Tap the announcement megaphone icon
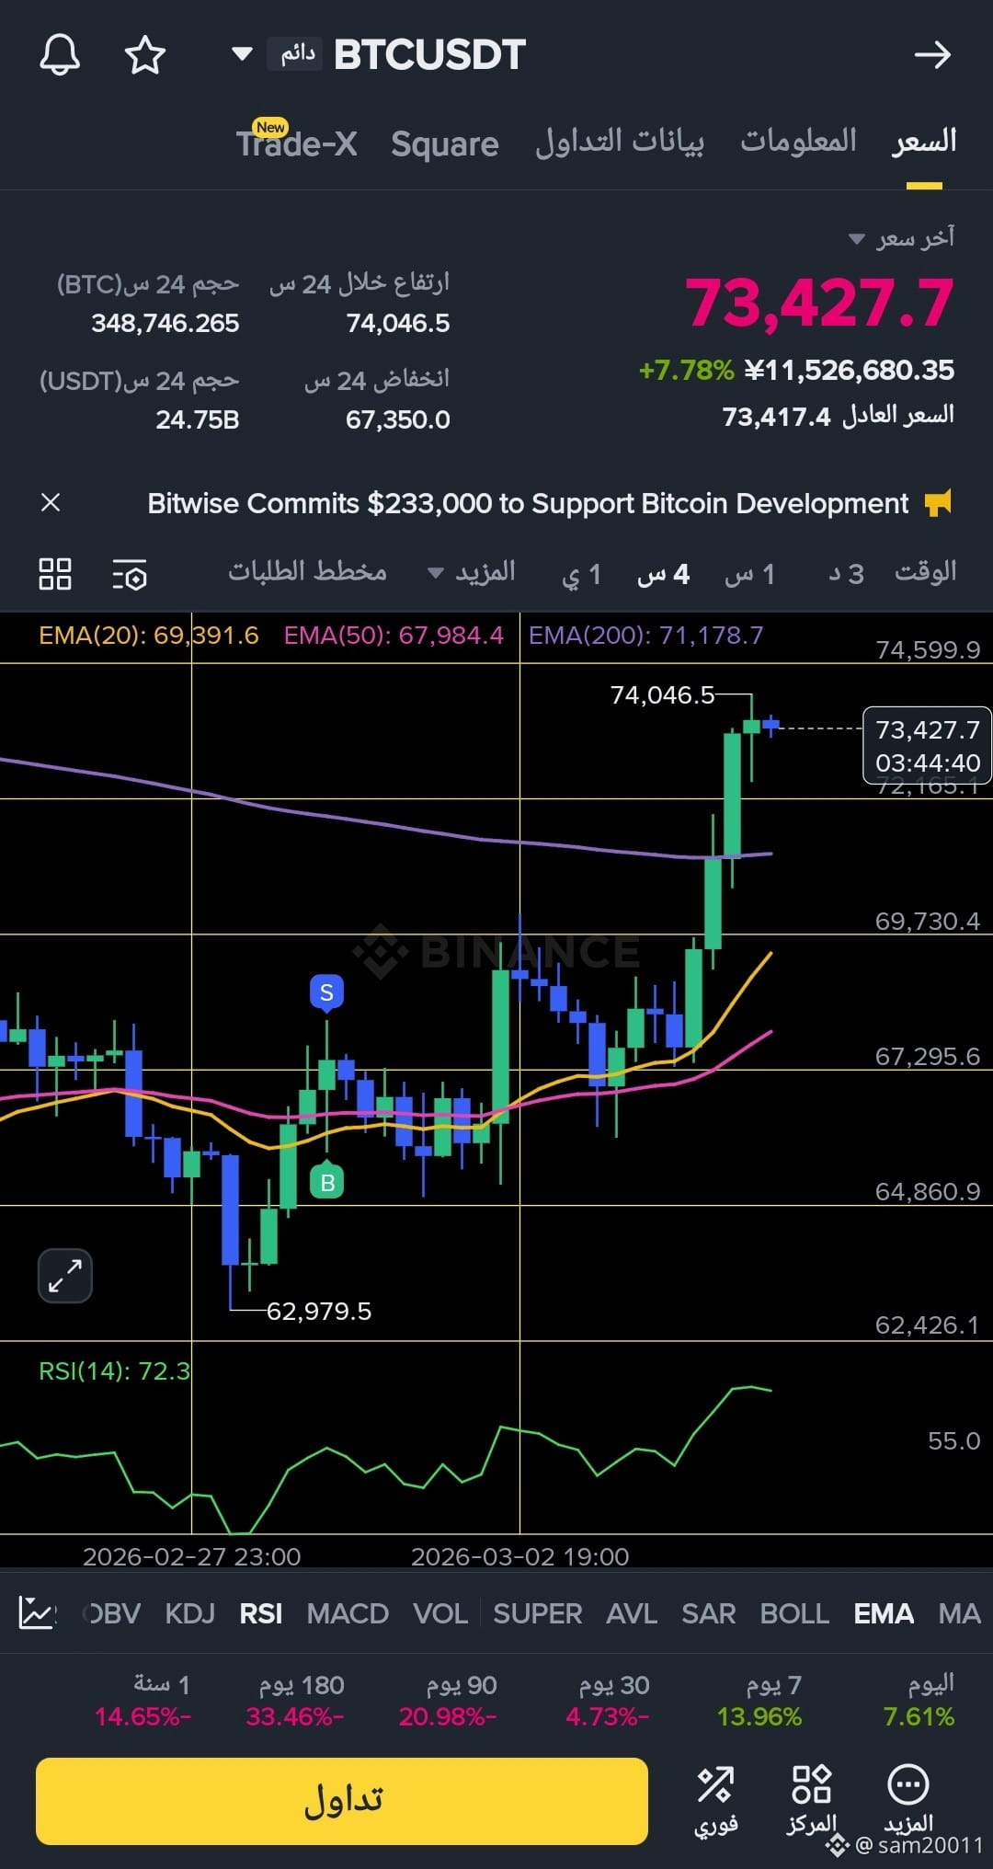The height and width of the screenshot is (1869, 993). point(938,503)
